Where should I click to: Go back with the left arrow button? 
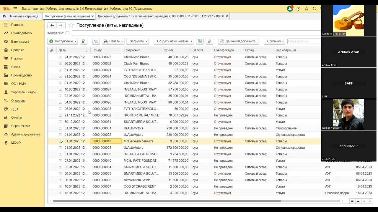tap(52, 25)
